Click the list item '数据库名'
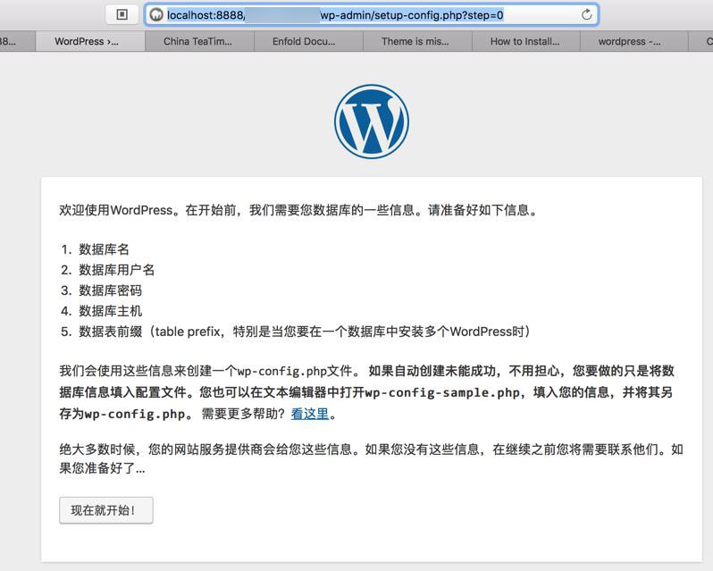713x571 pixels. pyautogui.click(x=105, y=249)
